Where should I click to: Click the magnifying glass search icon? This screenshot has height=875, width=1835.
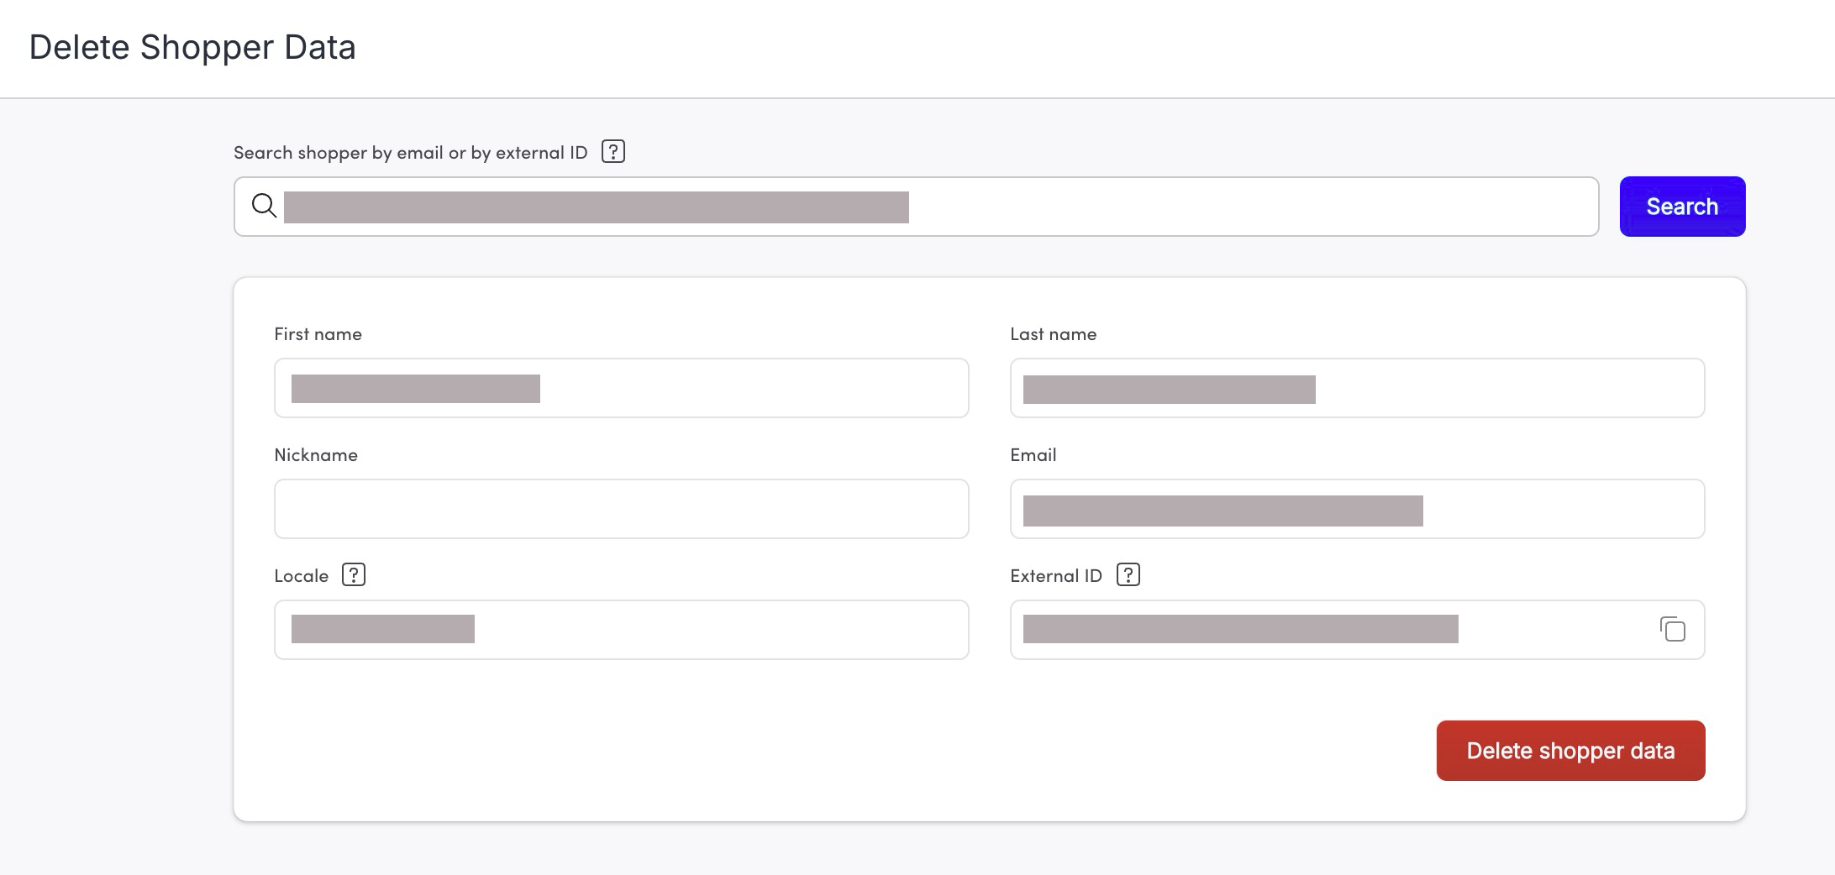pyautogui.click(x=264, y=206)
